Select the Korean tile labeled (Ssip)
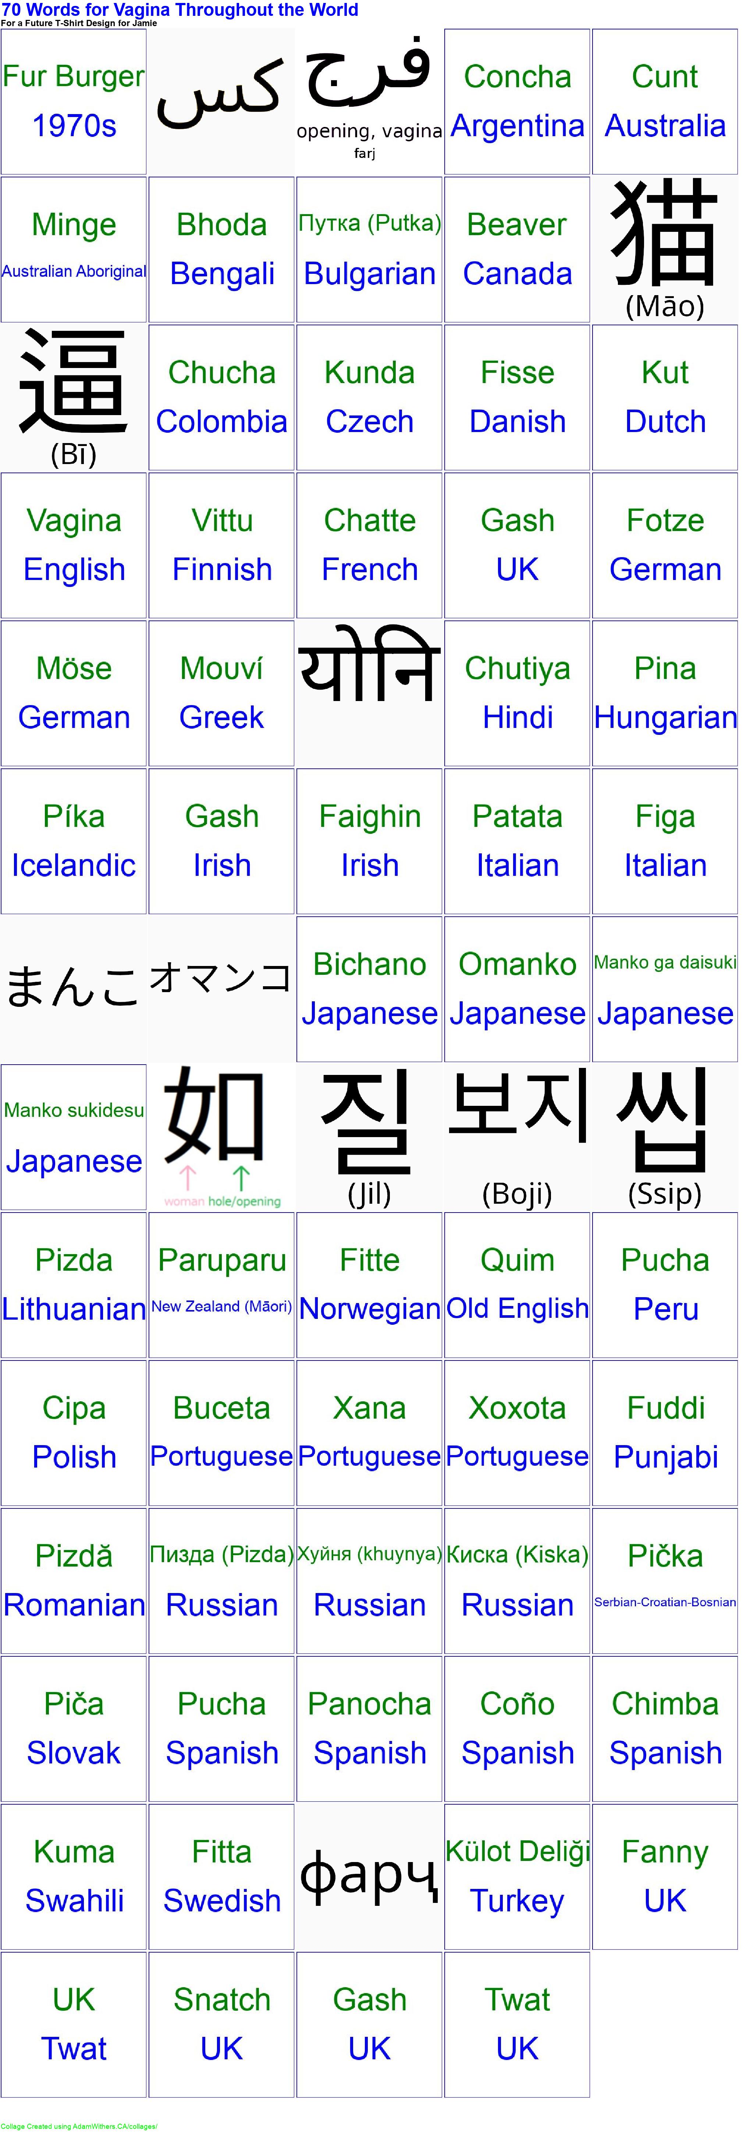The image size is (754, 2134). [x=665, y=1137]
